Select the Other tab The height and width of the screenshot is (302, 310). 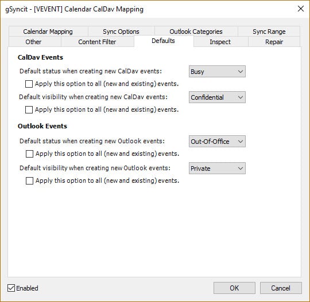click(x=33, y=42)
